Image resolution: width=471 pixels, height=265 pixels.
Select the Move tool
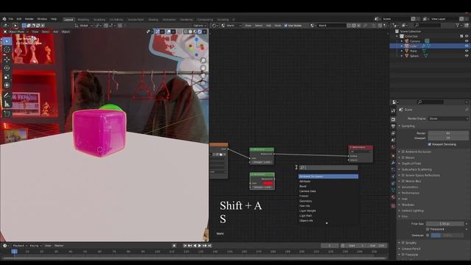[x=7, y=60]
